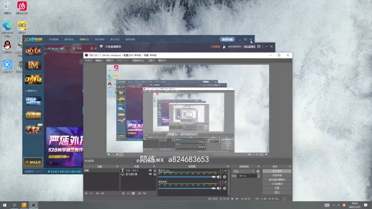Switch to 道具商城 tab in 09 platform
This screenshot has width=372, height=209.
point(130,39)
